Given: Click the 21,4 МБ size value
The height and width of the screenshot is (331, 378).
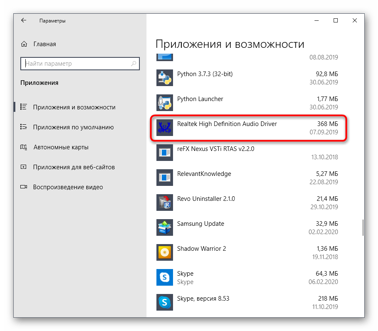Looking at the screenshot, I should (x=327, y=199).
